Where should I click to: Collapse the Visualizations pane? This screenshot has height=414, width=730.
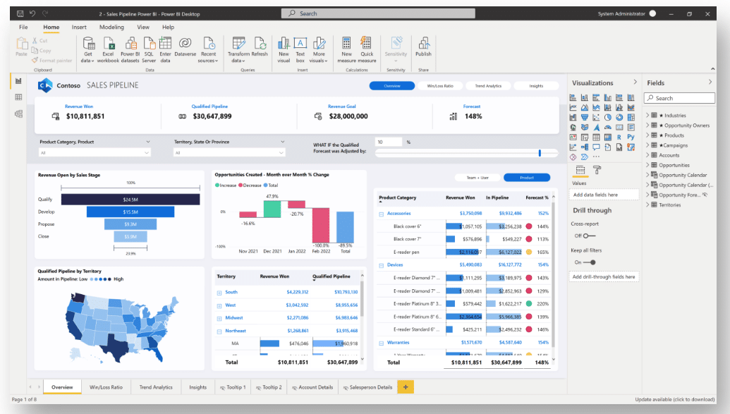tap(635, 82)
